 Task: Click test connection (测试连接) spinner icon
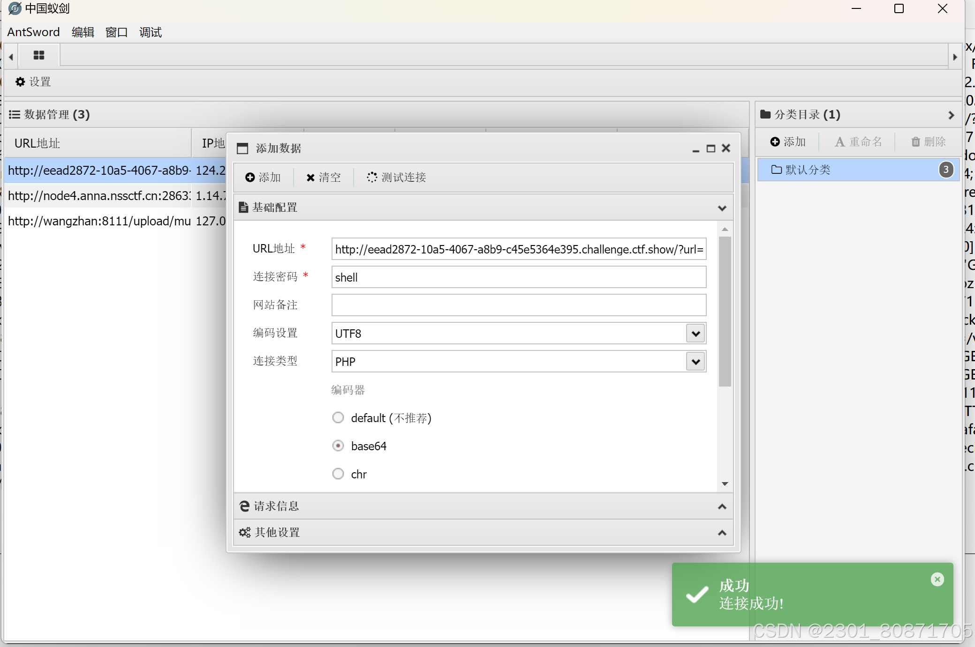point(372,177)
